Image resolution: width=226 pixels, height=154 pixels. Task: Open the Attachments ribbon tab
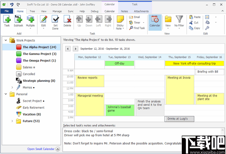coord(141,11)
